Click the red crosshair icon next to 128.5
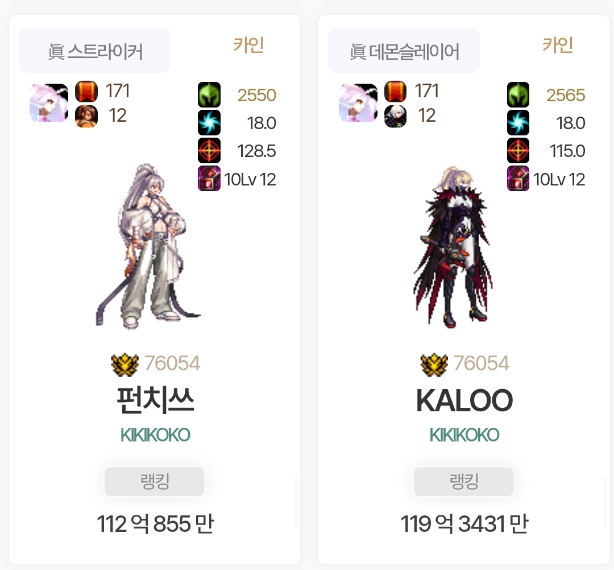The height and width of the screenshot is (570, 614). tap(209, 150)
